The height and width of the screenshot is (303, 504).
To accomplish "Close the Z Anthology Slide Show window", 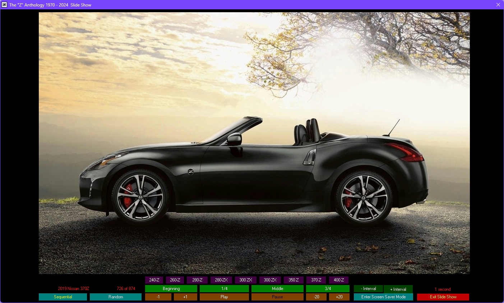I will (x=498, y=5).
